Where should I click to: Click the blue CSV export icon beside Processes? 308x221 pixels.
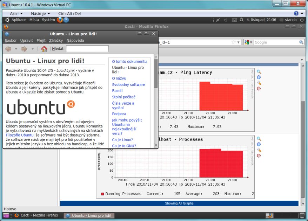259,144
